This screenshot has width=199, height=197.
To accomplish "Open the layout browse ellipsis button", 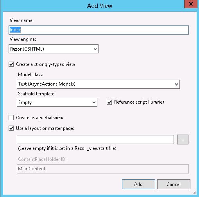I will click(183, 140).
